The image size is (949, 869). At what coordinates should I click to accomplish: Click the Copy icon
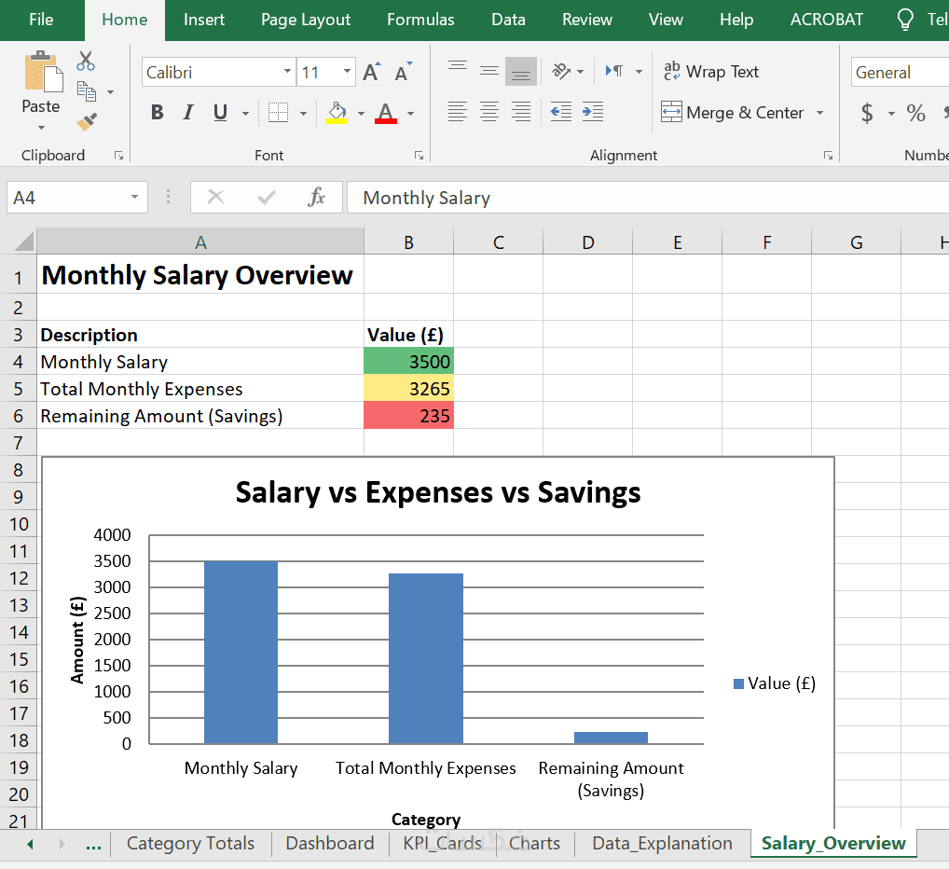pyautogui.click(x=87, y=91)
